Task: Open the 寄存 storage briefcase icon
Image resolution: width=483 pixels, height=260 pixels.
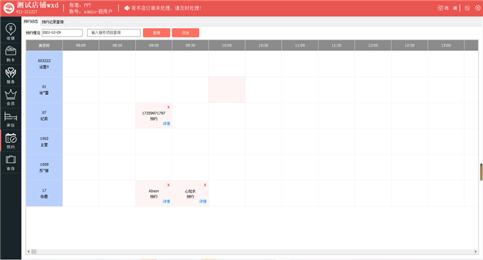Action: click(11, 163)
